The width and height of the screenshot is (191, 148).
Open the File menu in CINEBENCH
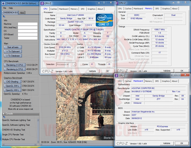click(5, 8)
